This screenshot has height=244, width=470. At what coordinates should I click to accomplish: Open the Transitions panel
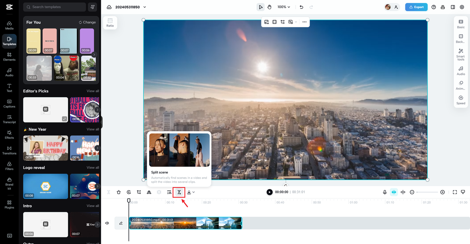coord(9,150)
